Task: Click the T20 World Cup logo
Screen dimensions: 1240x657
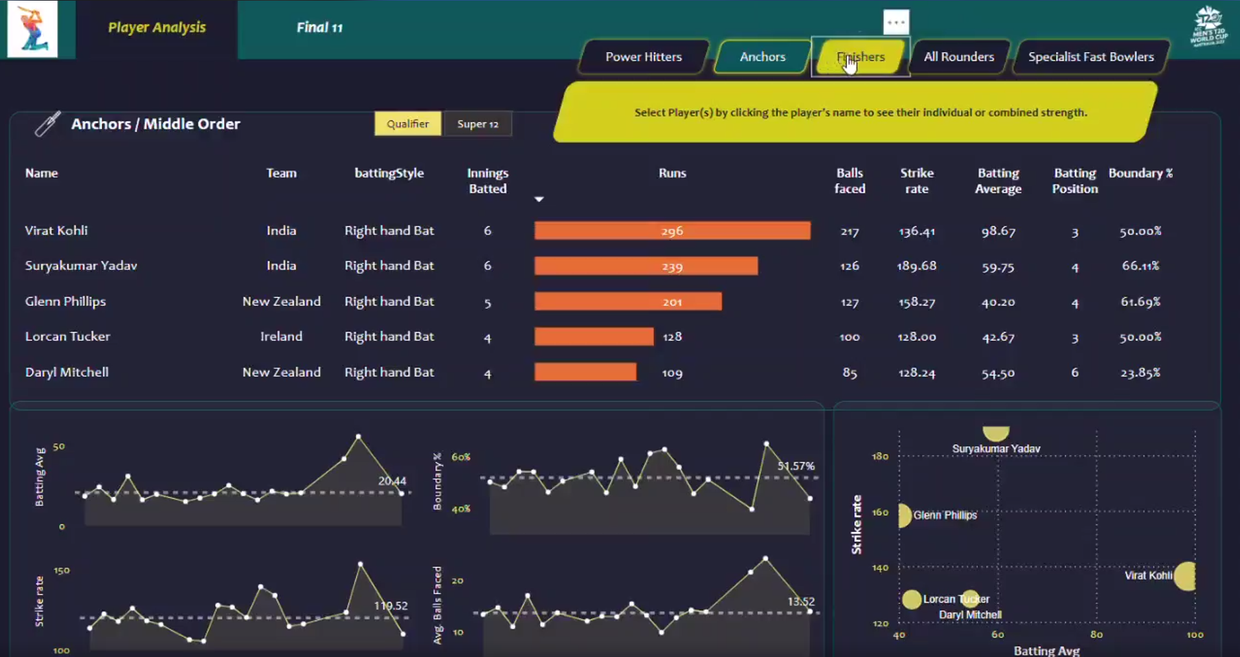Action: click(x=1208, y=27)
